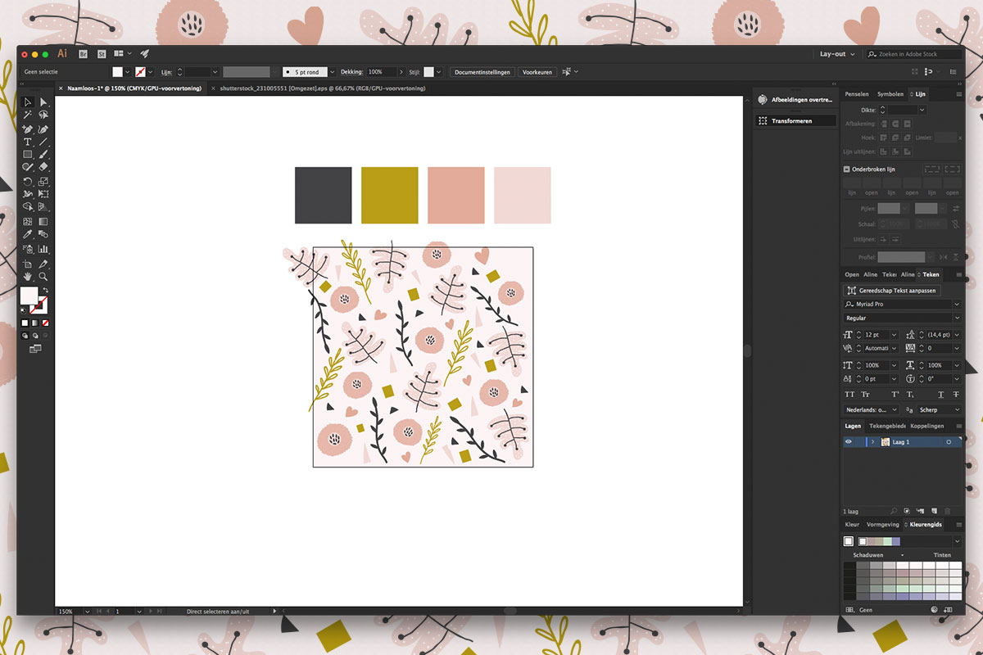Click the Dekking 100% opacity field

click(382, 72)
